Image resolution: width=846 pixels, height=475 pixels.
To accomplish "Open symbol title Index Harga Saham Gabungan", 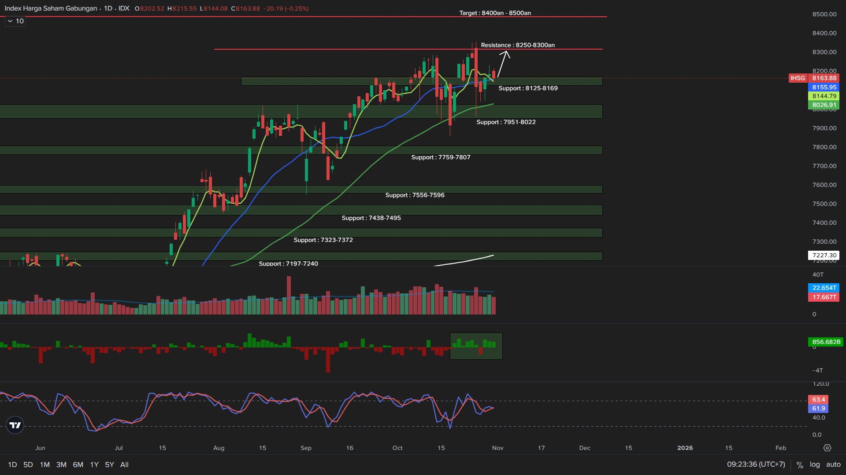I will pyautogui.click(x=51, y=8).
